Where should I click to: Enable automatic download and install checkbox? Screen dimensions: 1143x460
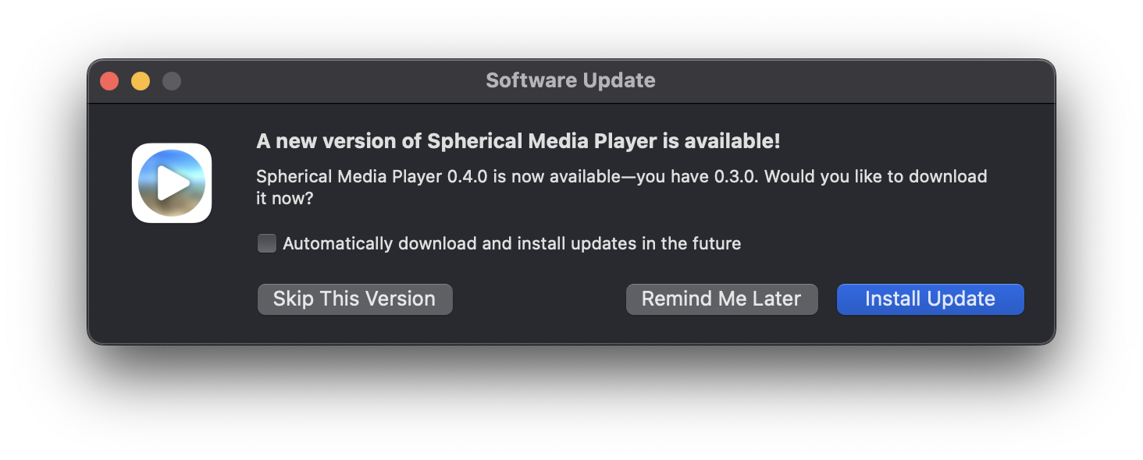pyautogui.click(x=267, y=244)
